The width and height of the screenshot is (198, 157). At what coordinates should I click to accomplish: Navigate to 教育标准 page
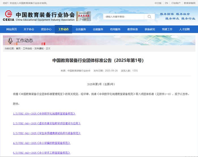click(x=132, y=29)
